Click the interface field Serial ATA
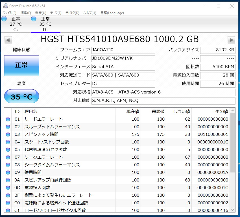Viewport: 240px width, 217px height. 123,67
